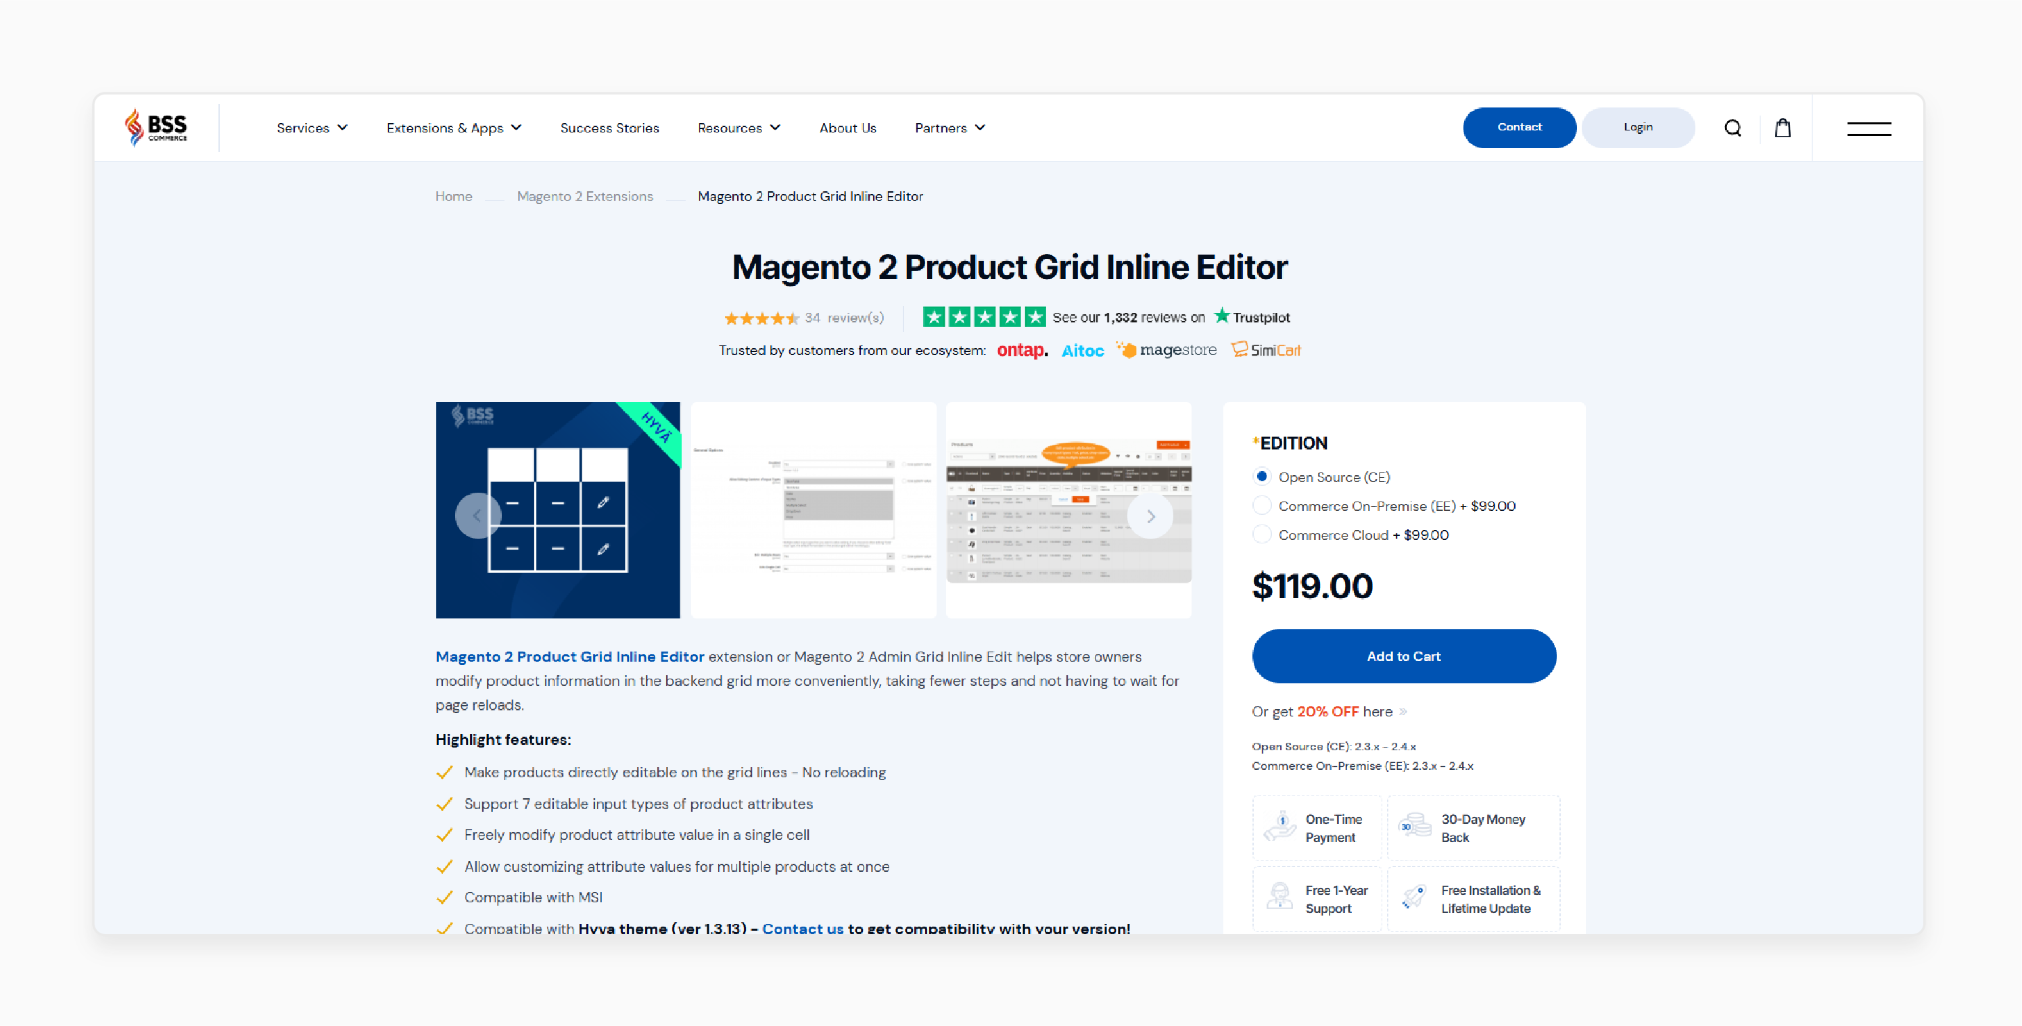Open the 20% OFF link

[x=1327, y=712]
